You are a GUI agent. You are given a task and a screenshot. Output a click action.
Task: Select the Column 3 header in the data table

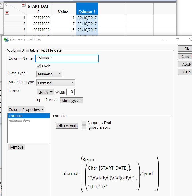point(87,9)
